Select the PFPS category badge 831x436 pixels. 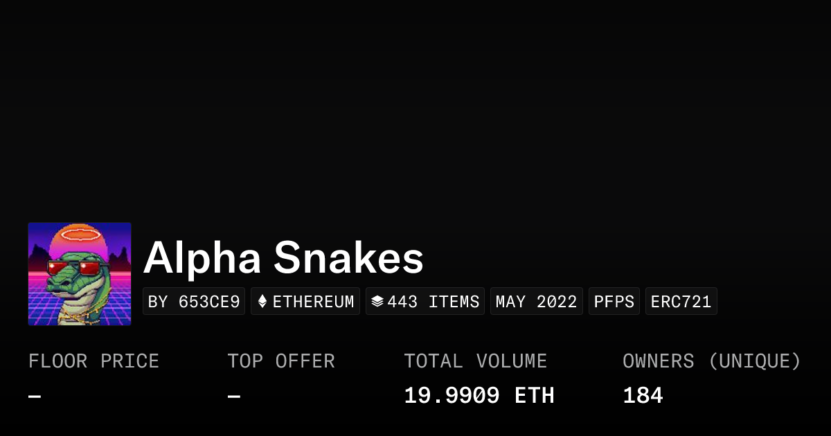614,302
